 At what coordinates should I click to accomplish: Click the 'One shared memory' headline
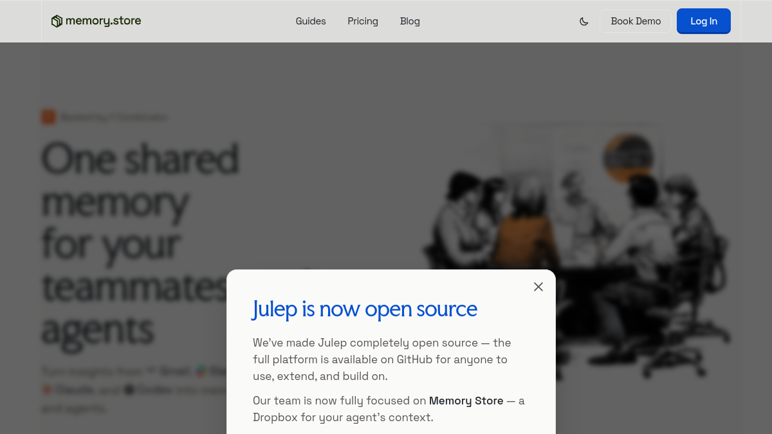pos(140,243)
